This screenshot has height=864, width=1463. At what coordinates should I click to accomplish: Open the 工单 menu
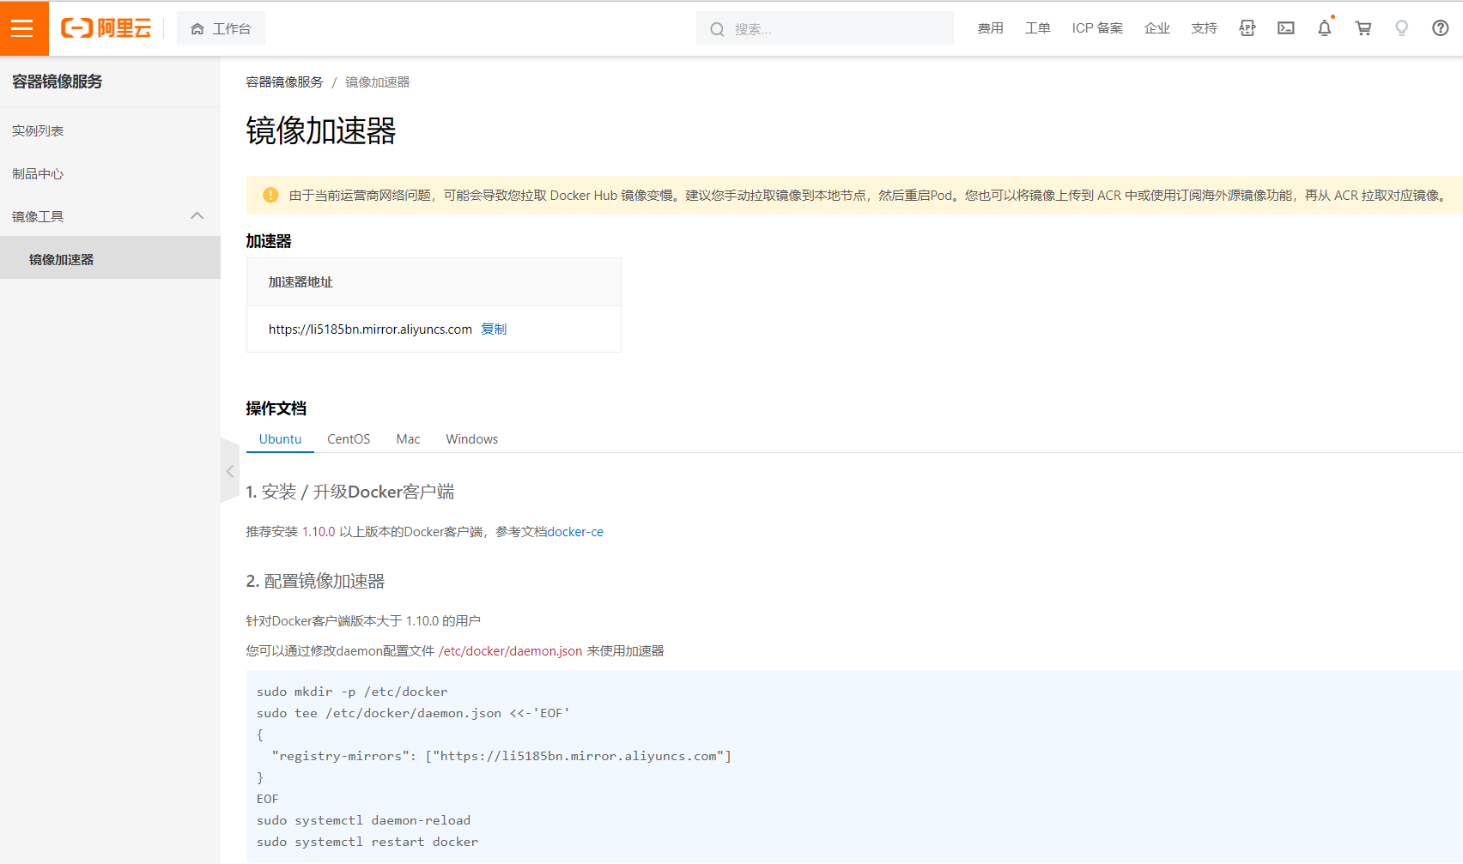(x=1037, y=28)
